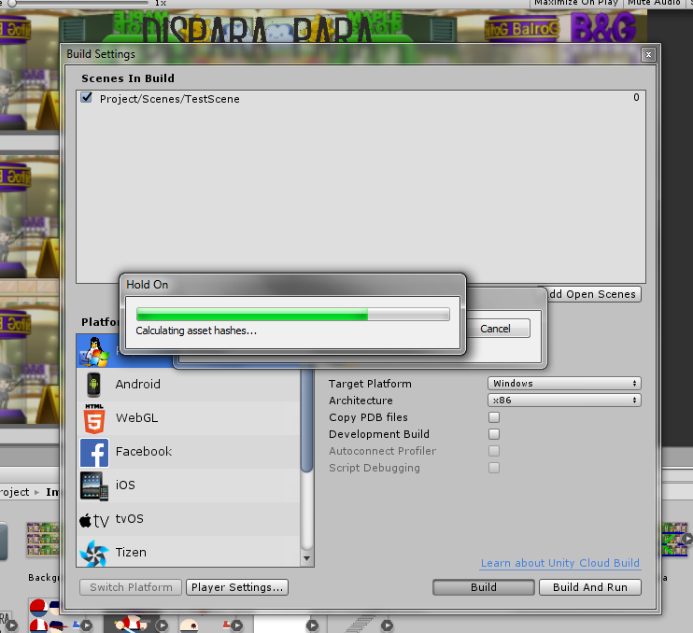Click the platform list scrollbar thumb

pos(306,421)
